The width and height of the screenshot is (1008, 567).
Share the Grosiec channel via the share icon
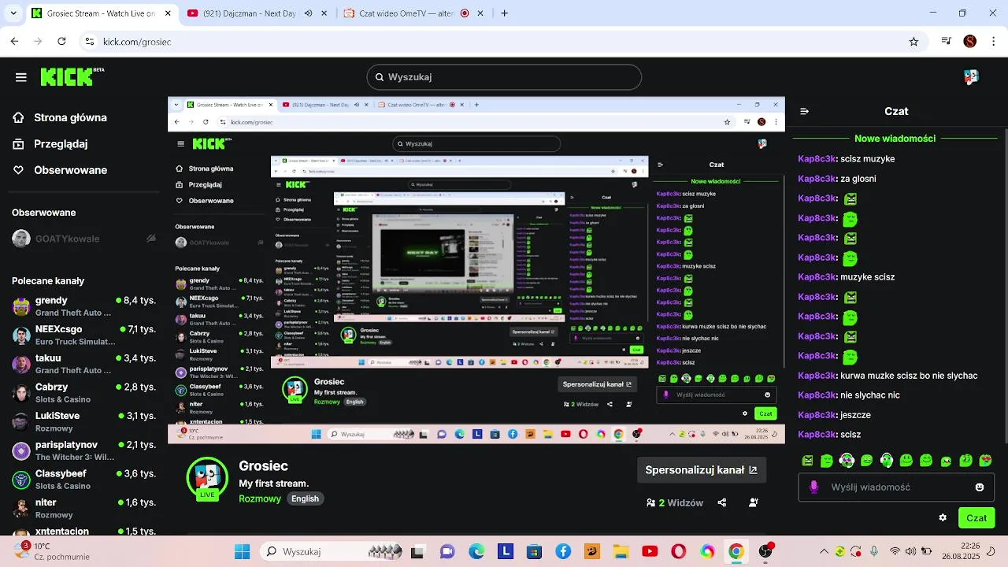722,502
